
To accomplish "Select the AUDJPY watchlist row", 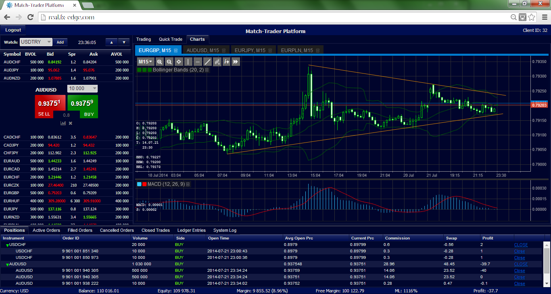I will [66, 70].
